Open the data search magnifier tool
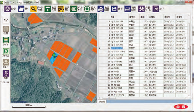Image resolution: width=194 pixels, height=112 pixels. pos(34,9)
